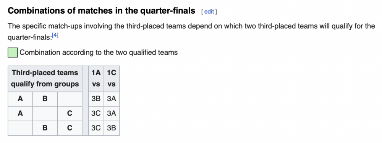Click the 'Combination according to the two qualified teams' text

pos(99,52)
